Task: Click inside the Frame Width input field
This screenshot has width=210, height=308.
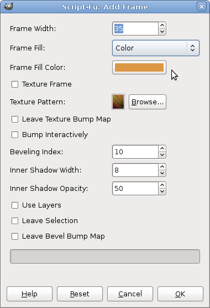Action: (135, 29)
